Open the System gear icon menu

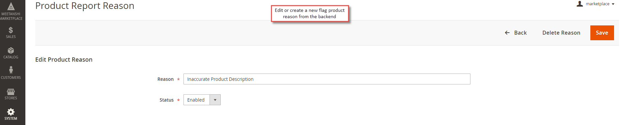tap(11, 111)
